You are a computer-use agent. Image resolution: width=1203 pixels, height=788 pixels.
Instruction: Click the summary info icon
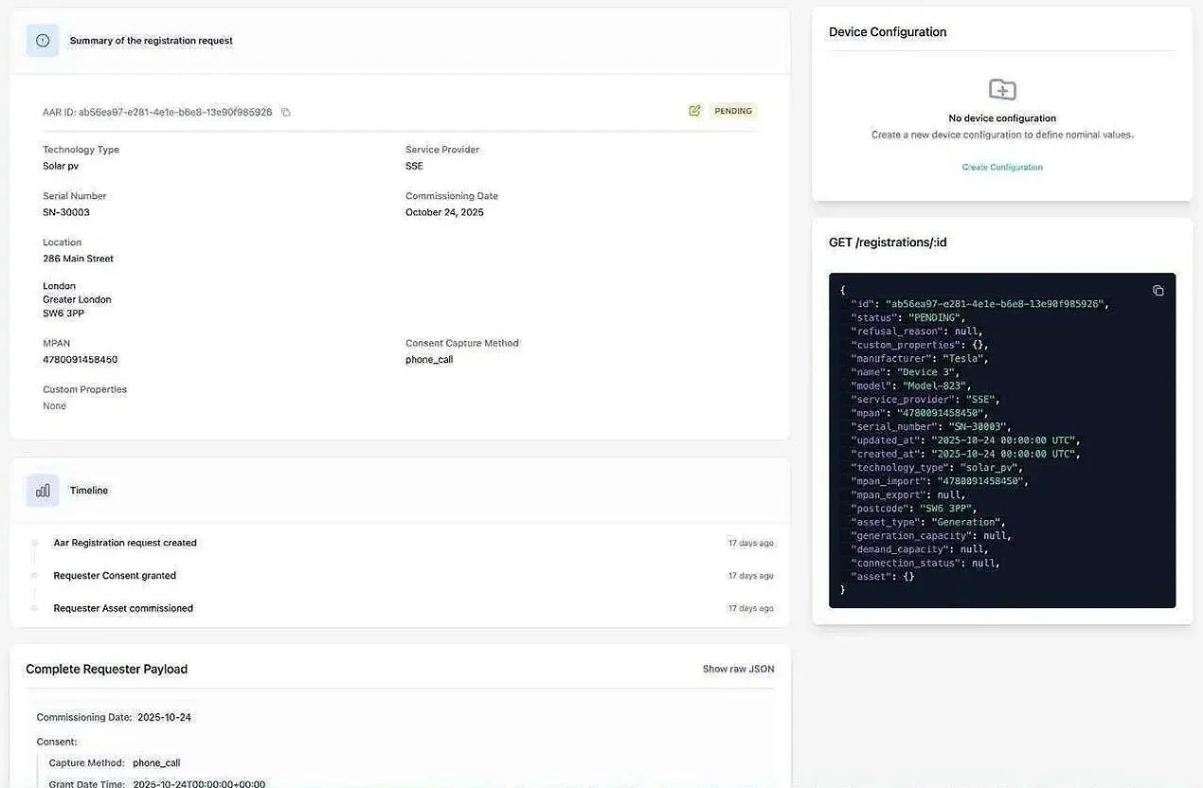coord(43,41)
